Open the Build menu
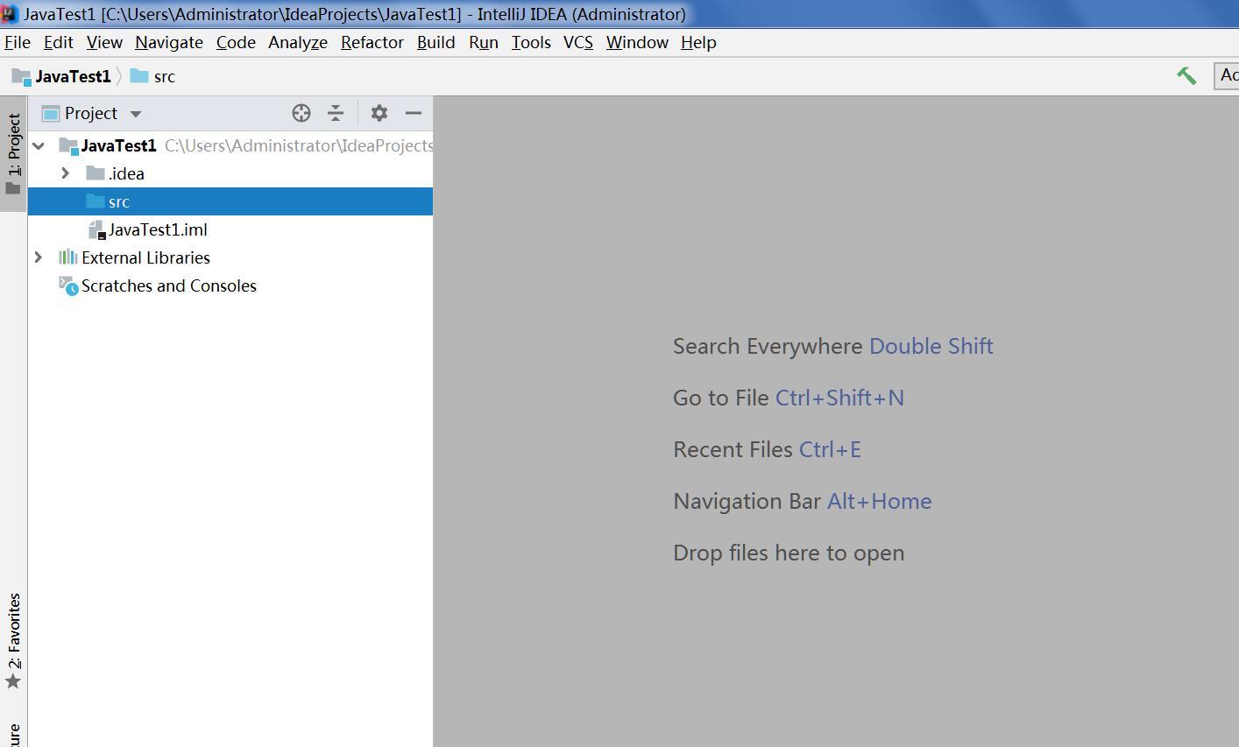The height and width of the screenshot is (747, 1239). point(435,42)
